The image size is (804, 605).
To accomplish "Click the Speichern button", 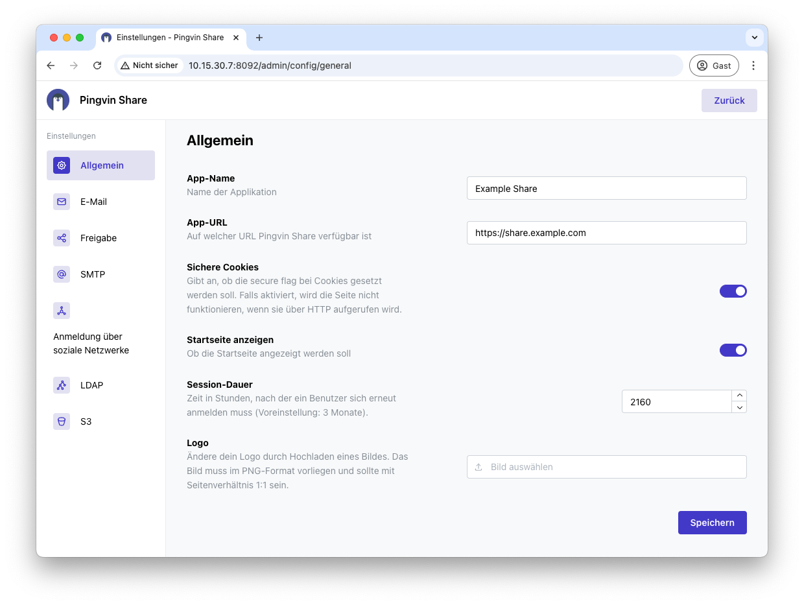I will (x=712, y=523).
